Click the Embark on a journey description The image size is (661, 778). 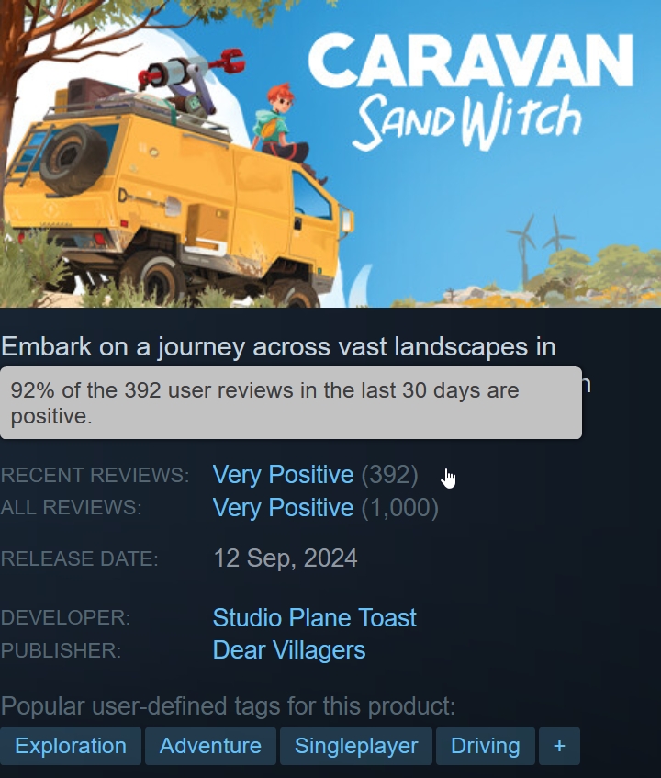(277, 346)
